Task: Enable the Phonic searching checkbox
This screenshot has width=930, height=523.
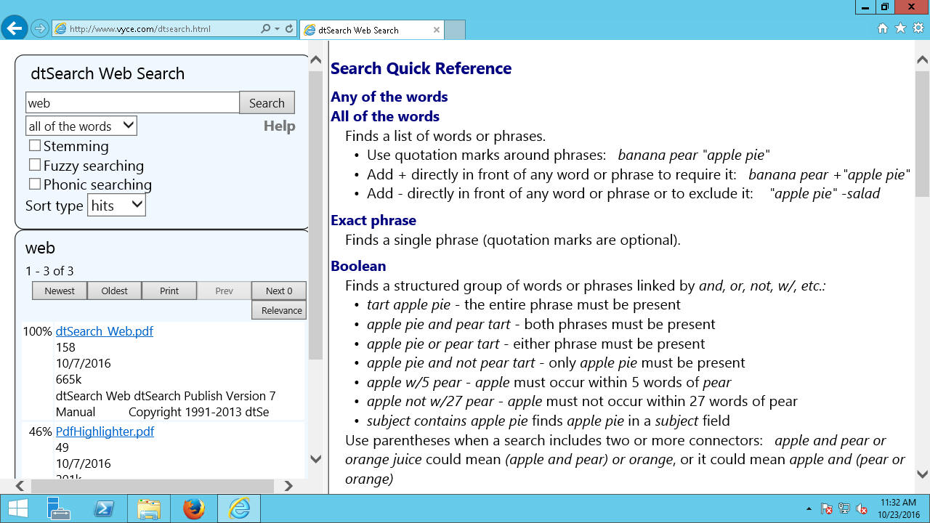Action: click(x=35, y=184)
